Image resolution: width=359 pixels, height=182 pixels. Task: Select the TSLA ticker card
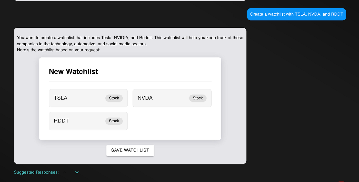coord(88,98)
